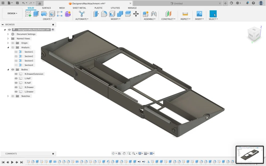This screenshot has height=166, width=266.
Task: Activate the Move/Copy arrows tool
Action: tap(136, 14)
